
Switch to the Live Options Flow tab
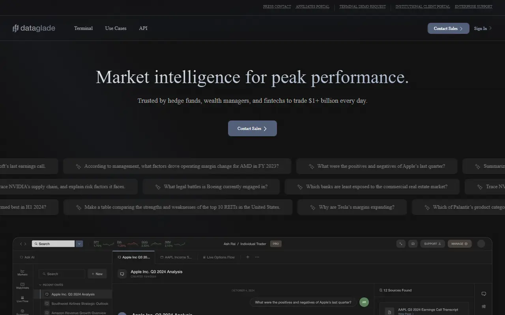point(219,257)
